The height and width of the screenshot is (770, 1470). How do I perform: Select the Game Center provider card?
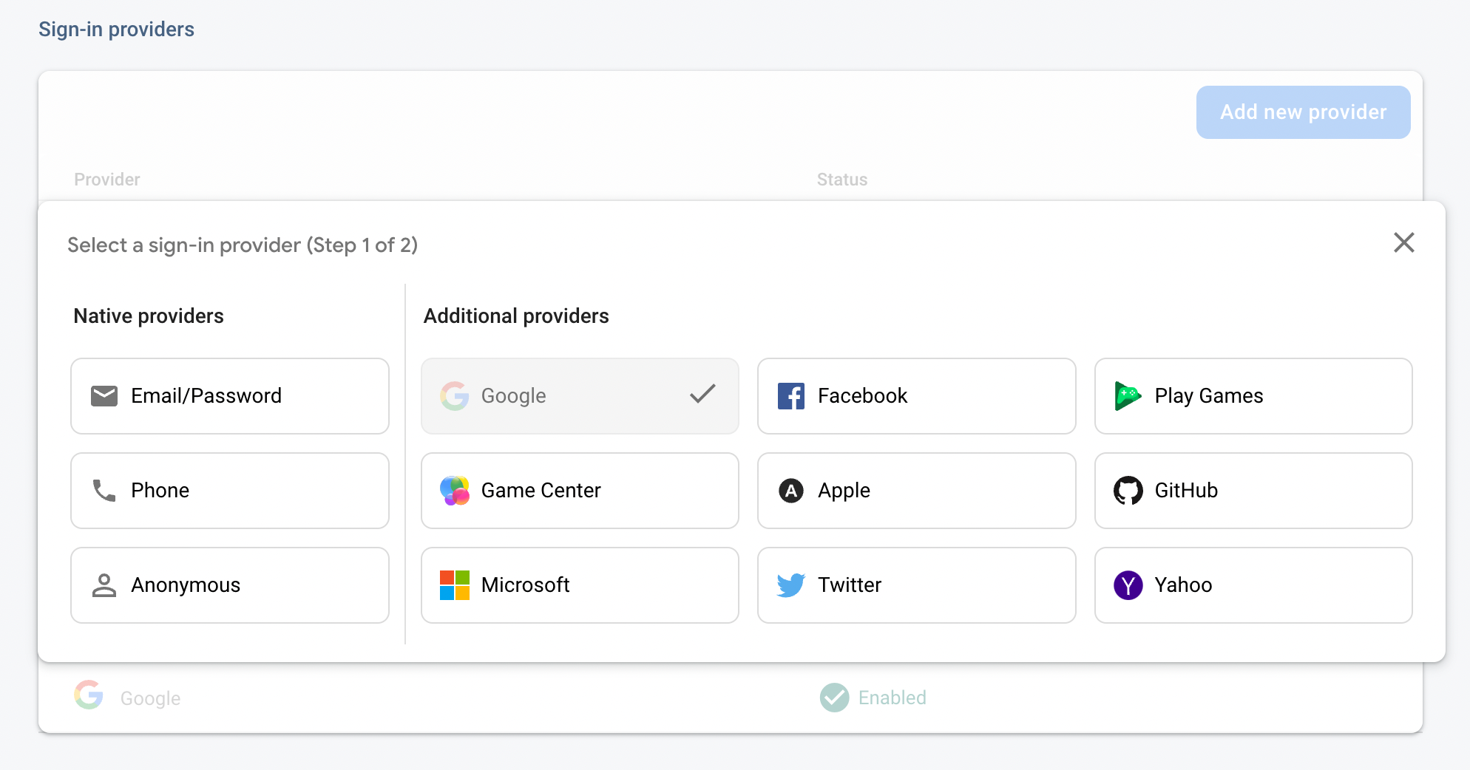(x=580, y=491)
